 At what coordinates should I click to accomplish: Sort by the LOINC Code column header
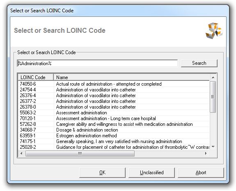36,77
